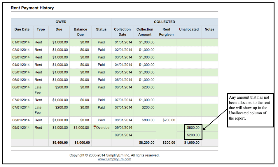Click the COLLECTED group header
Screen dimensions: 278x167
pyautogui.click(x=165, y=22)
